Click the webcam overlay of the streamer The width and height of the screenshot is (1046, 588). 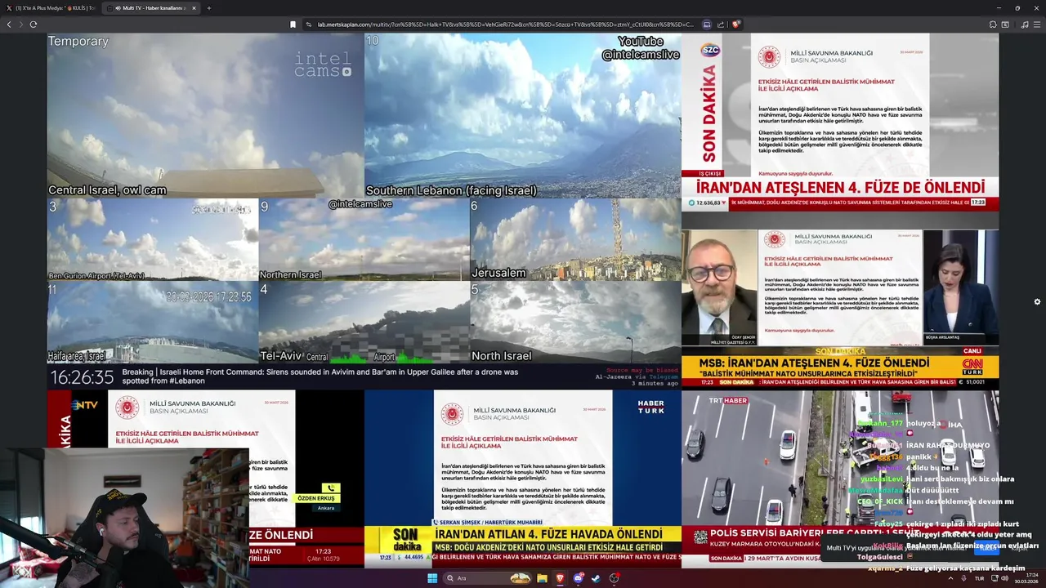point(124,517)
